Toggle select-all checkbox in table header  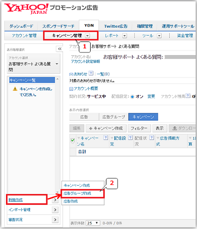[x=72, y=141]
